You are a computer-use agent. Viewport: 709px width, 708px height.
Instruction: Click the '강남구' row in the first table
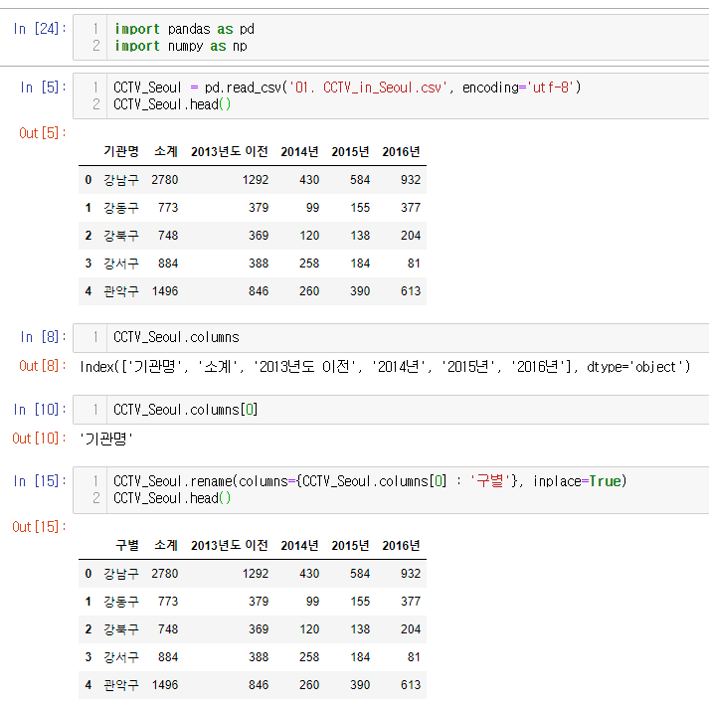[121, 180]
